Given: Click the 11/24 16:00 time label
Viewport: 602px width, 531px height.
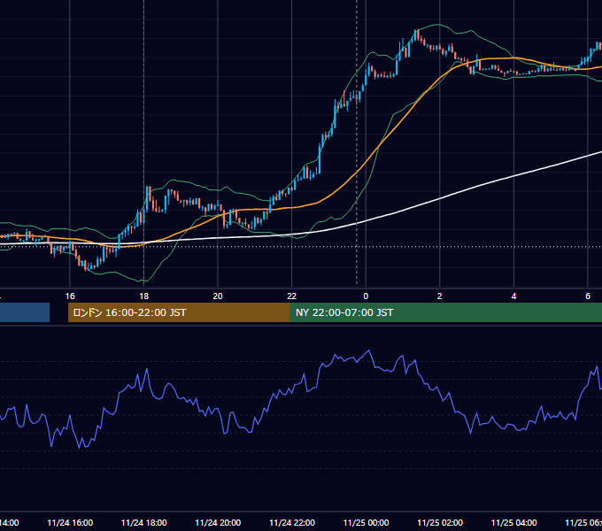Looking at the screenshot, I should coord(70,523).
